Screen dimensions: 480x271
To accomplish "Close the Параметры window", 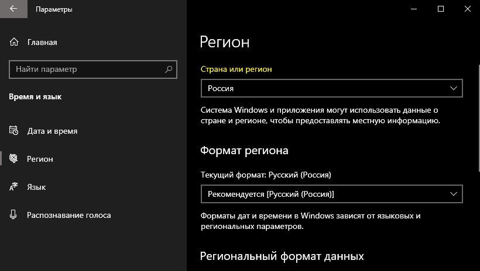I will pos(468,9).
